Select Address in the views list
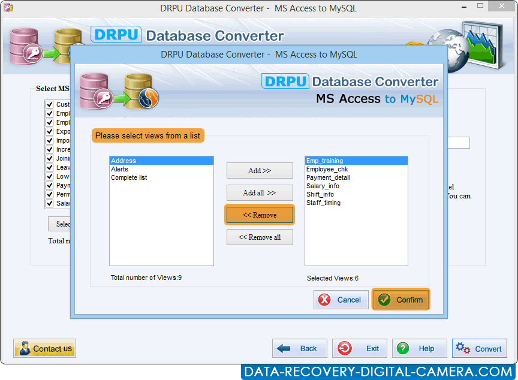The width and height of the screenshot is (518, 380). 161,161
